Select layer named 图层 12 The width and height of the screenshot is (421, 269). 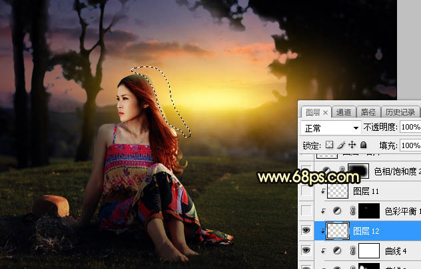coord(366,230)
